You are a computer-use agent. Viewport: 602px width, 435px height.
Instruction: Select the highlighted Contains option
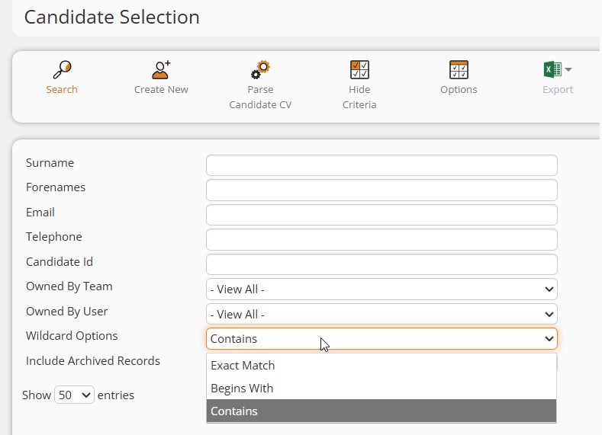pyautogui.click(x=381, y=411)
